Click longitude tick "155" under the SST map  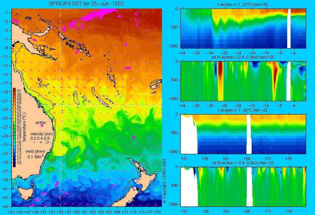(60, 212)
